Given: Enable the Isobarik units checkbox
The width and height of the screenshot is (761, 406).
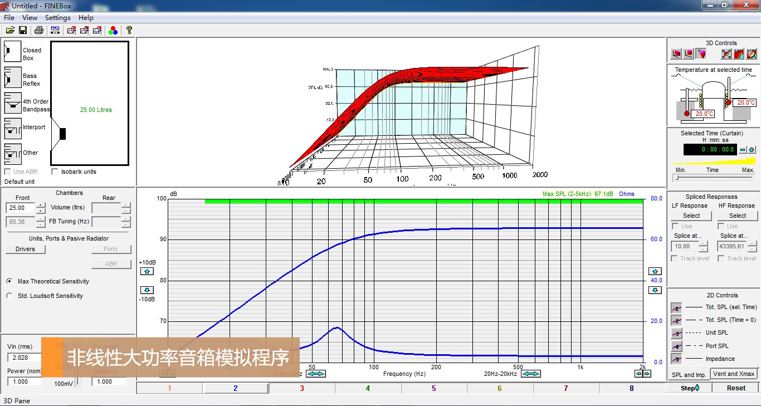Looking at the screenshot, I should (x=55, y=172).
